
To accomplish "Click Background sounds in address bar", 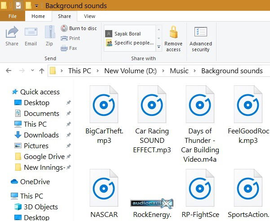I will tap(232, 71).
